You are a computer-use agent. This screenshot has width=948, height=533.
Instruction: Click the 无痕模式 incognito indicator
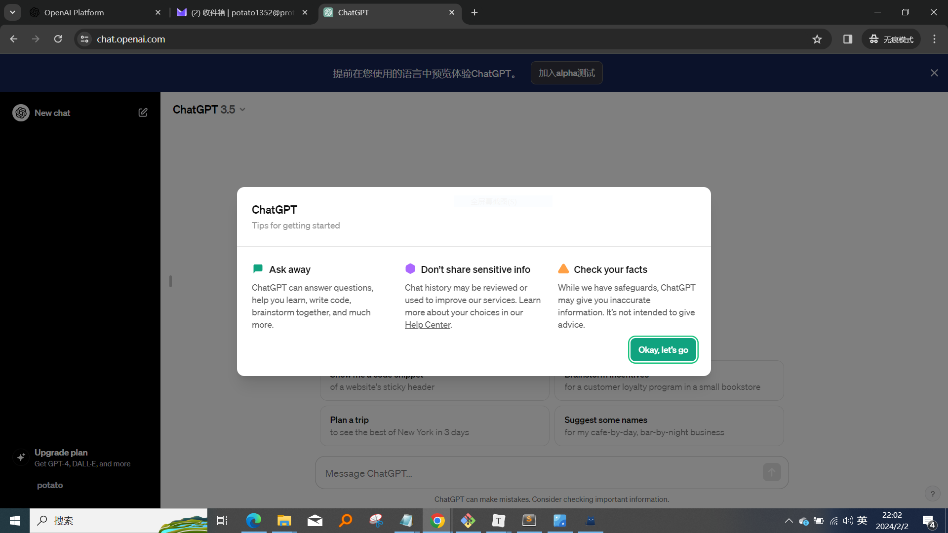tap(891, 39)
